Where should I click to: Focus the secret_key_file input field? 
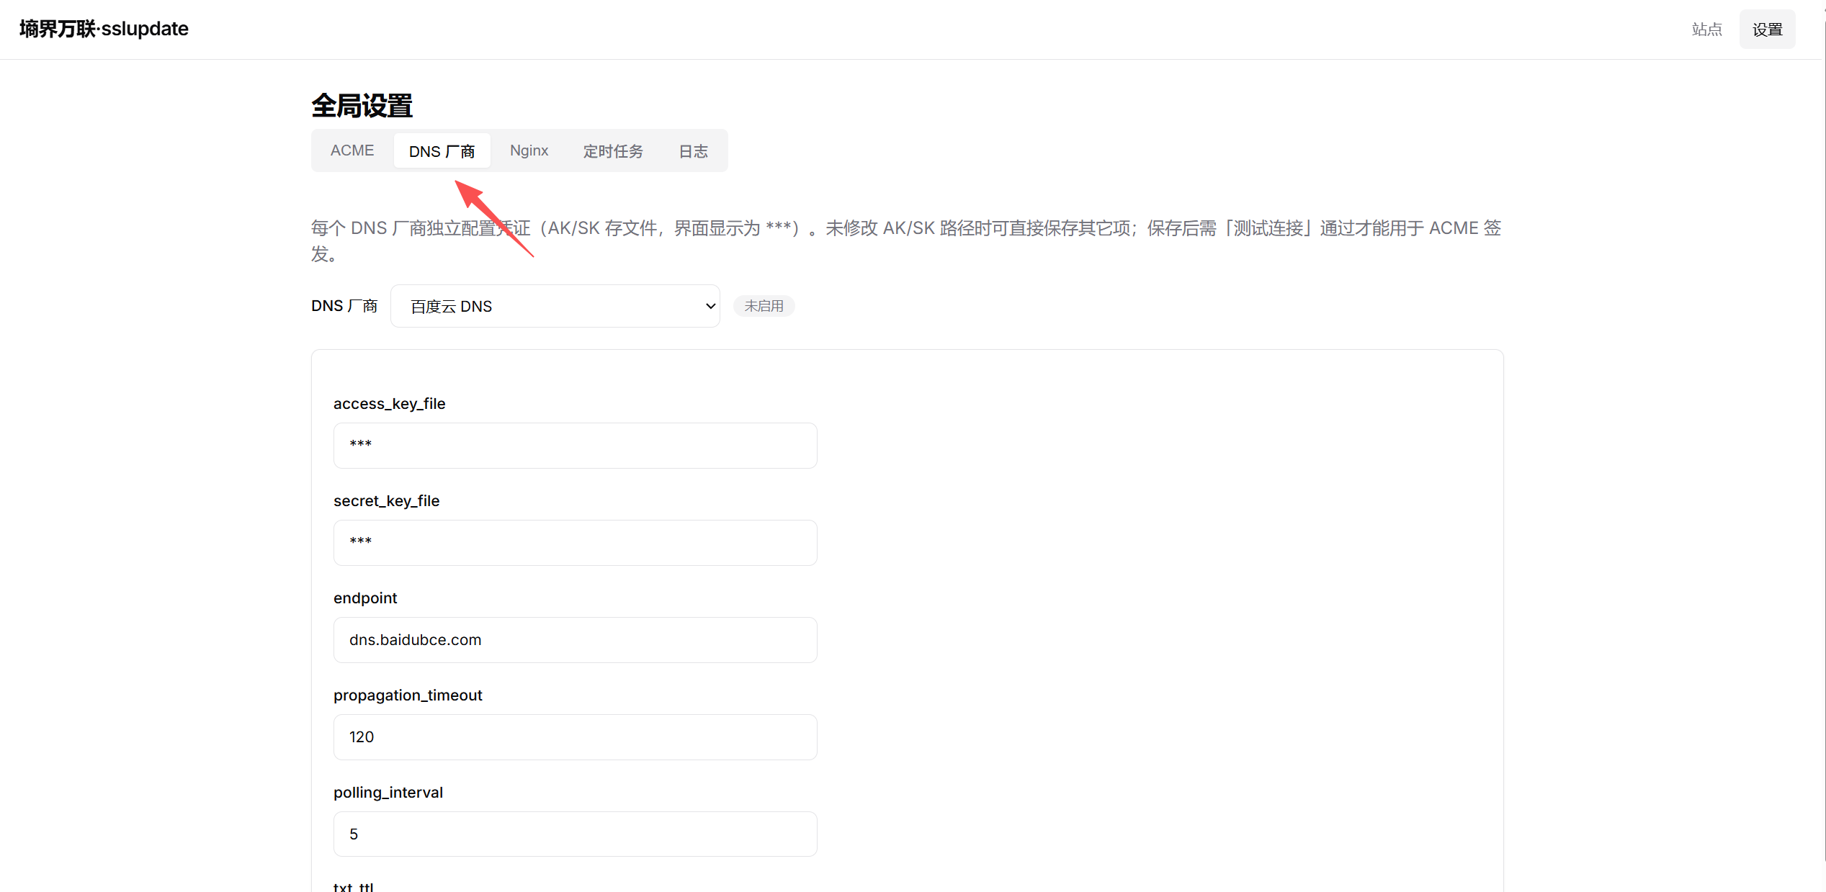coord(575,543)
